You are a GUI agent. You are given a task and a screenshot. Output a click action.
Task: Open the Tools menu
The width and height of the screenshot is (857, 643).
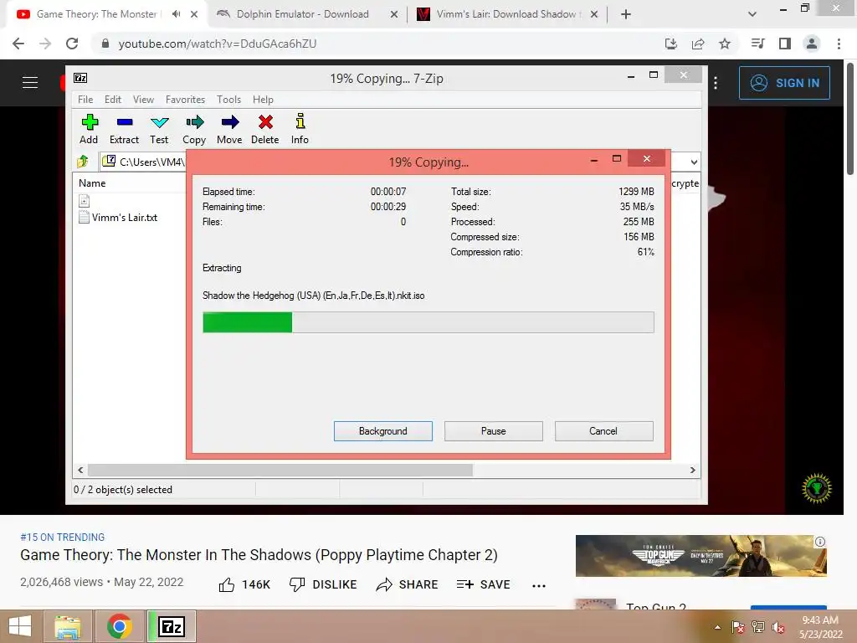[228, 100]
